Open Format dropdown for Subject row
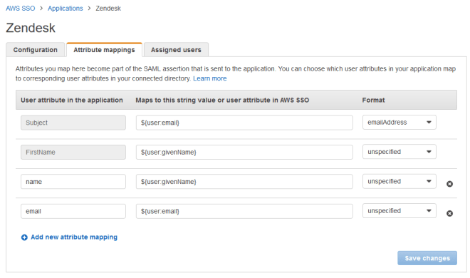 point(399,123)
